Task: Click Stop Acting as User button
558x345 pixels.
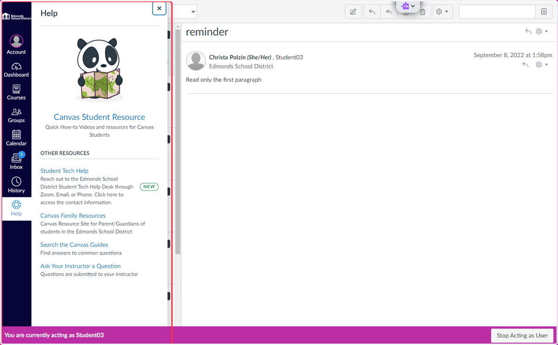Action: (x=522, y=335)
